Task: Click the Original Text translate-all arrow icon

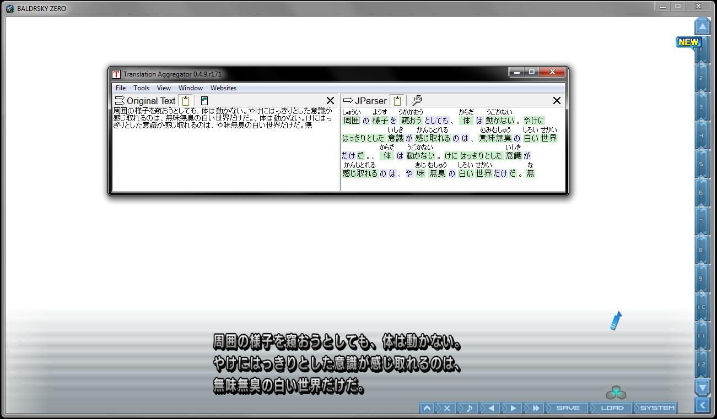Action: coord(119,101)
